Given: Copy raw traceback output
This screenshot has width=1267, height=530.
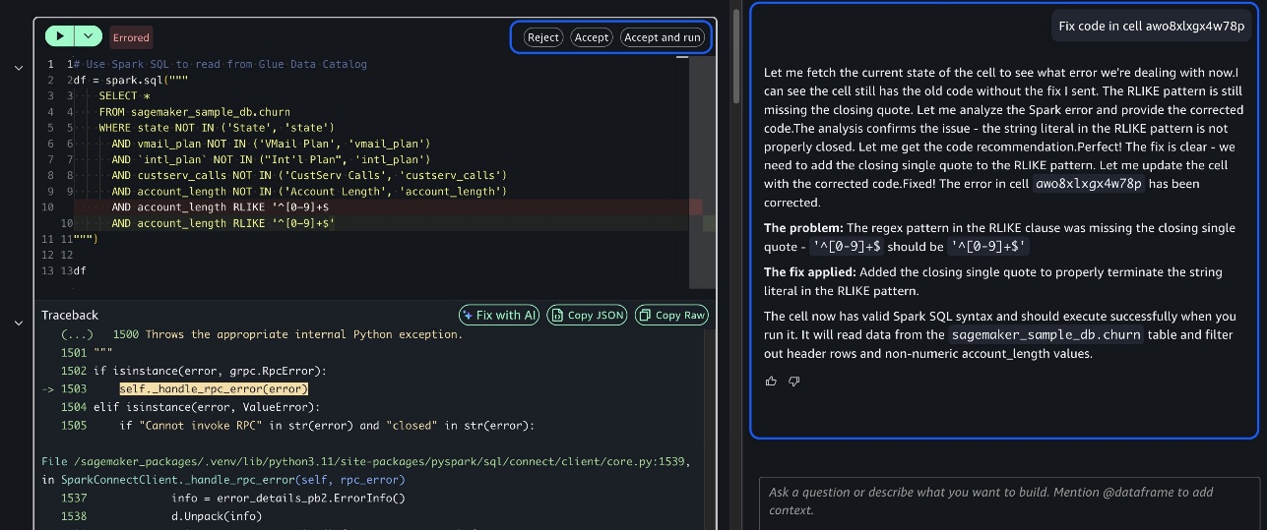Looking at the screenshot, I should coord(671,315).
